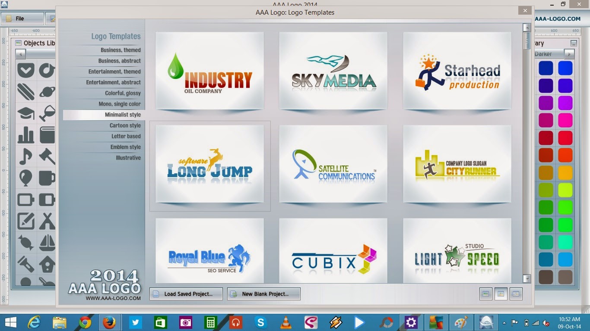
Task: Click the muted volume tray icon
Action: point(546,322)
